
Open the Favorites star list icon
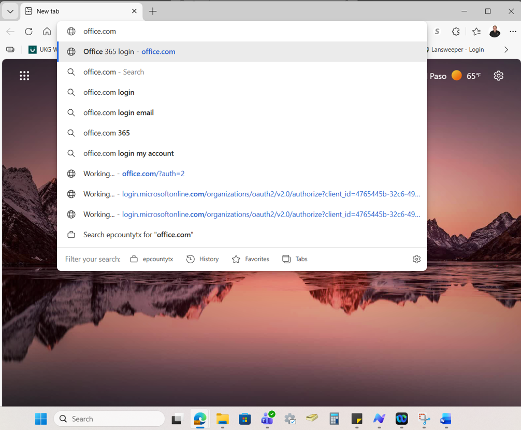coord(476,32)
